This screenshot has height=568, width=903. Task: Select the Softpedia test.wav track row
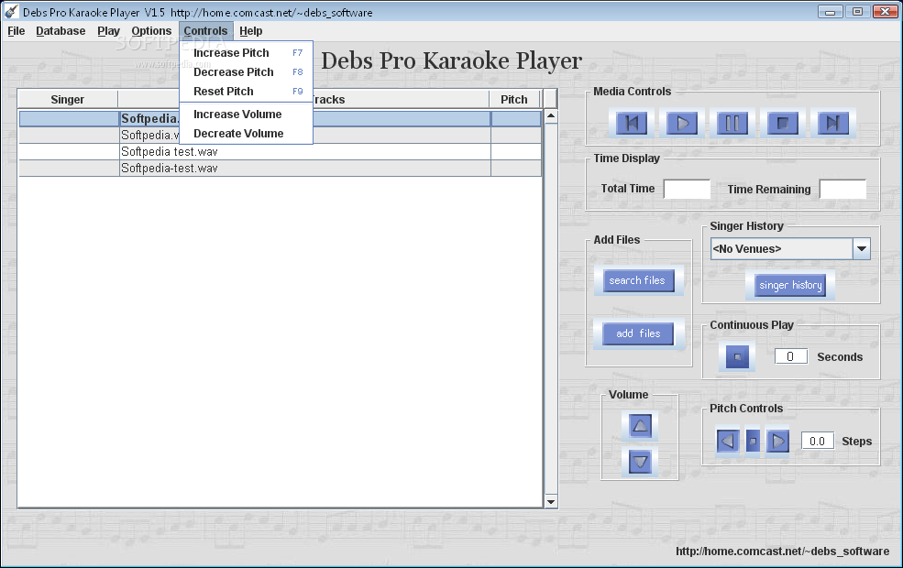click(x=280, y=152)
